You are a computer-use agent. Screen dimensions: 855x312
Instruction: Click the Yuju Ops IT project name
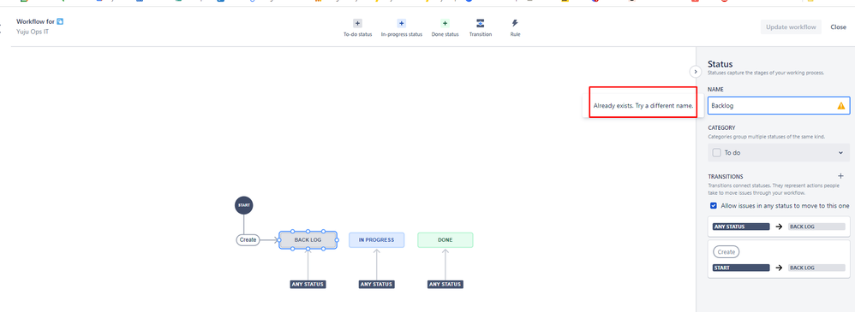[33, 32]
